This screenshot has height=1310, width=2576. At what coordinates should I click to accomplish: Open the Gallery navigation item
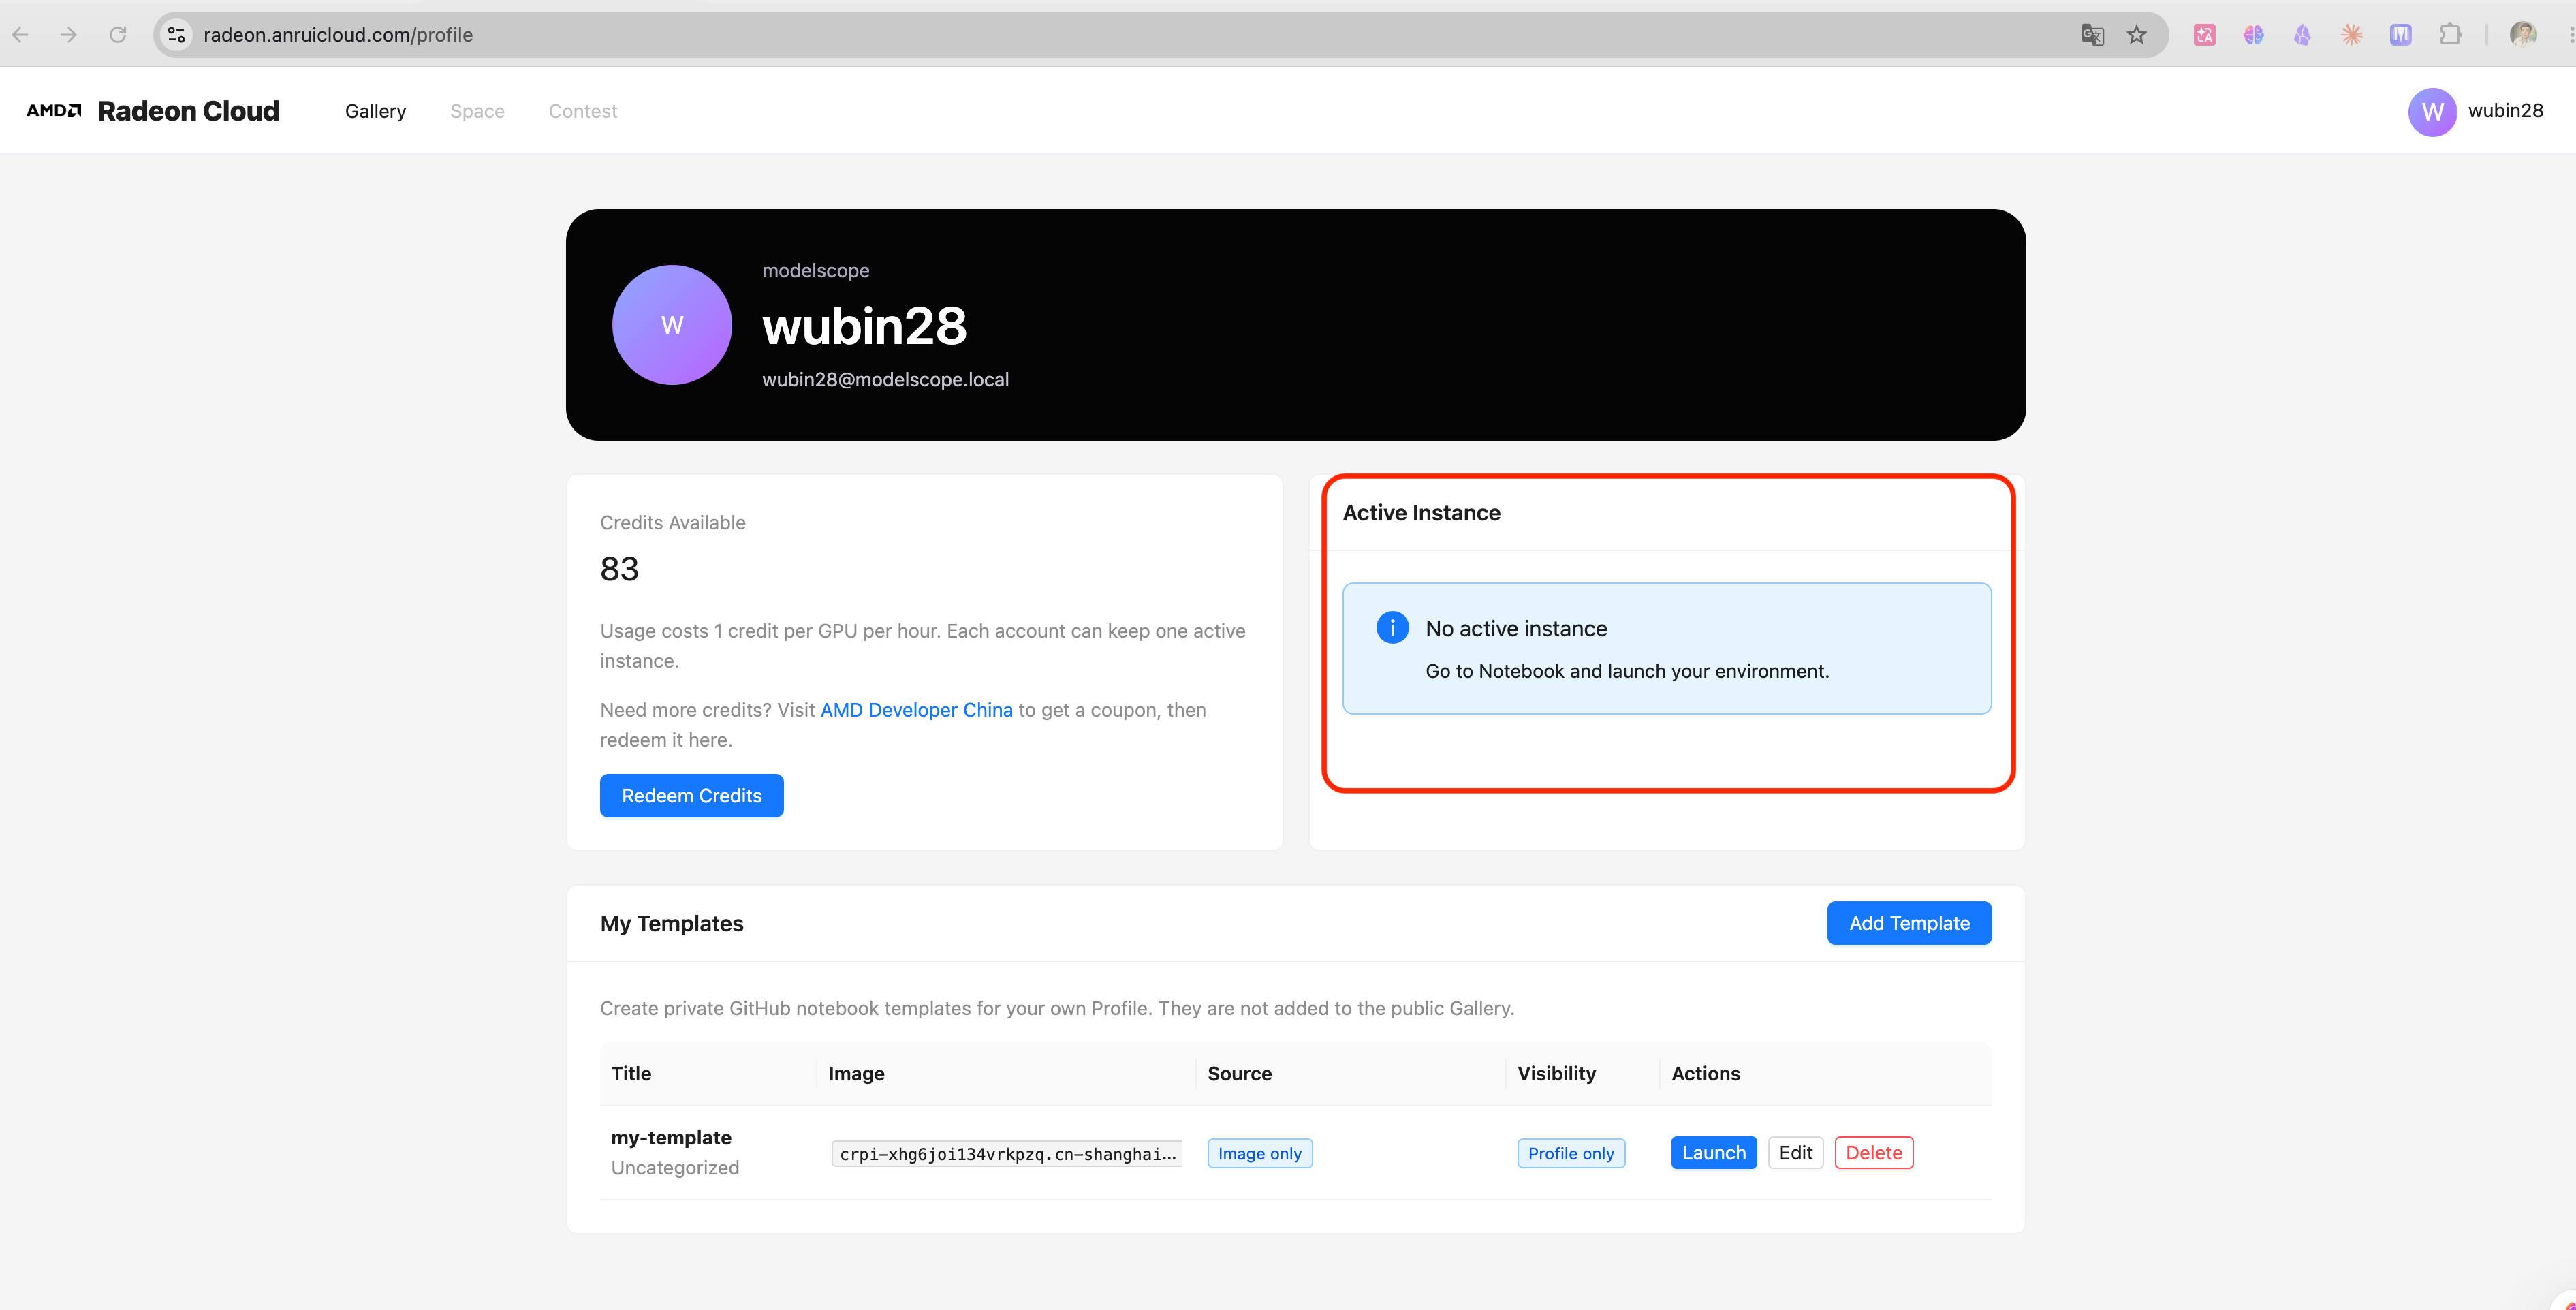(x=376, y=111)
